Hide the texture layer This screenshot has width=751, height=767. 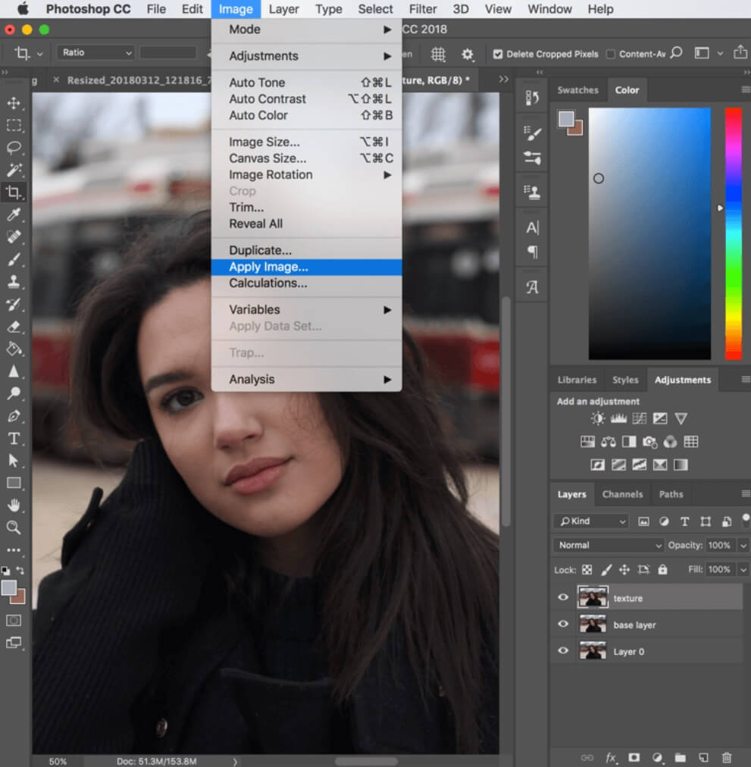(562, 597)
